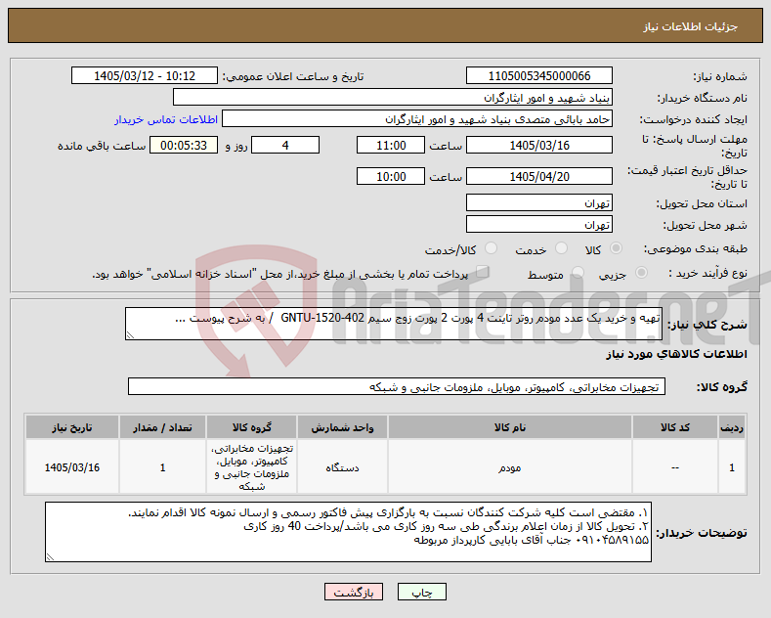Click the resize handle of buyer notes
This screenshot has height=618, width=771.
50,557
